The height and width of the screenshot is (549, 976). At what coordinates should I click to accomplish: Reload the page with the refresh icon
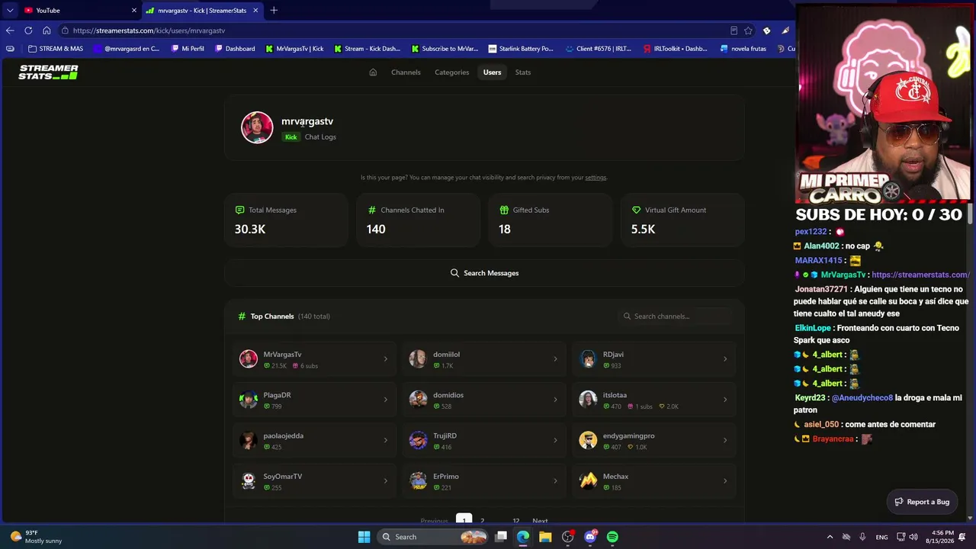tap(28, 30)
